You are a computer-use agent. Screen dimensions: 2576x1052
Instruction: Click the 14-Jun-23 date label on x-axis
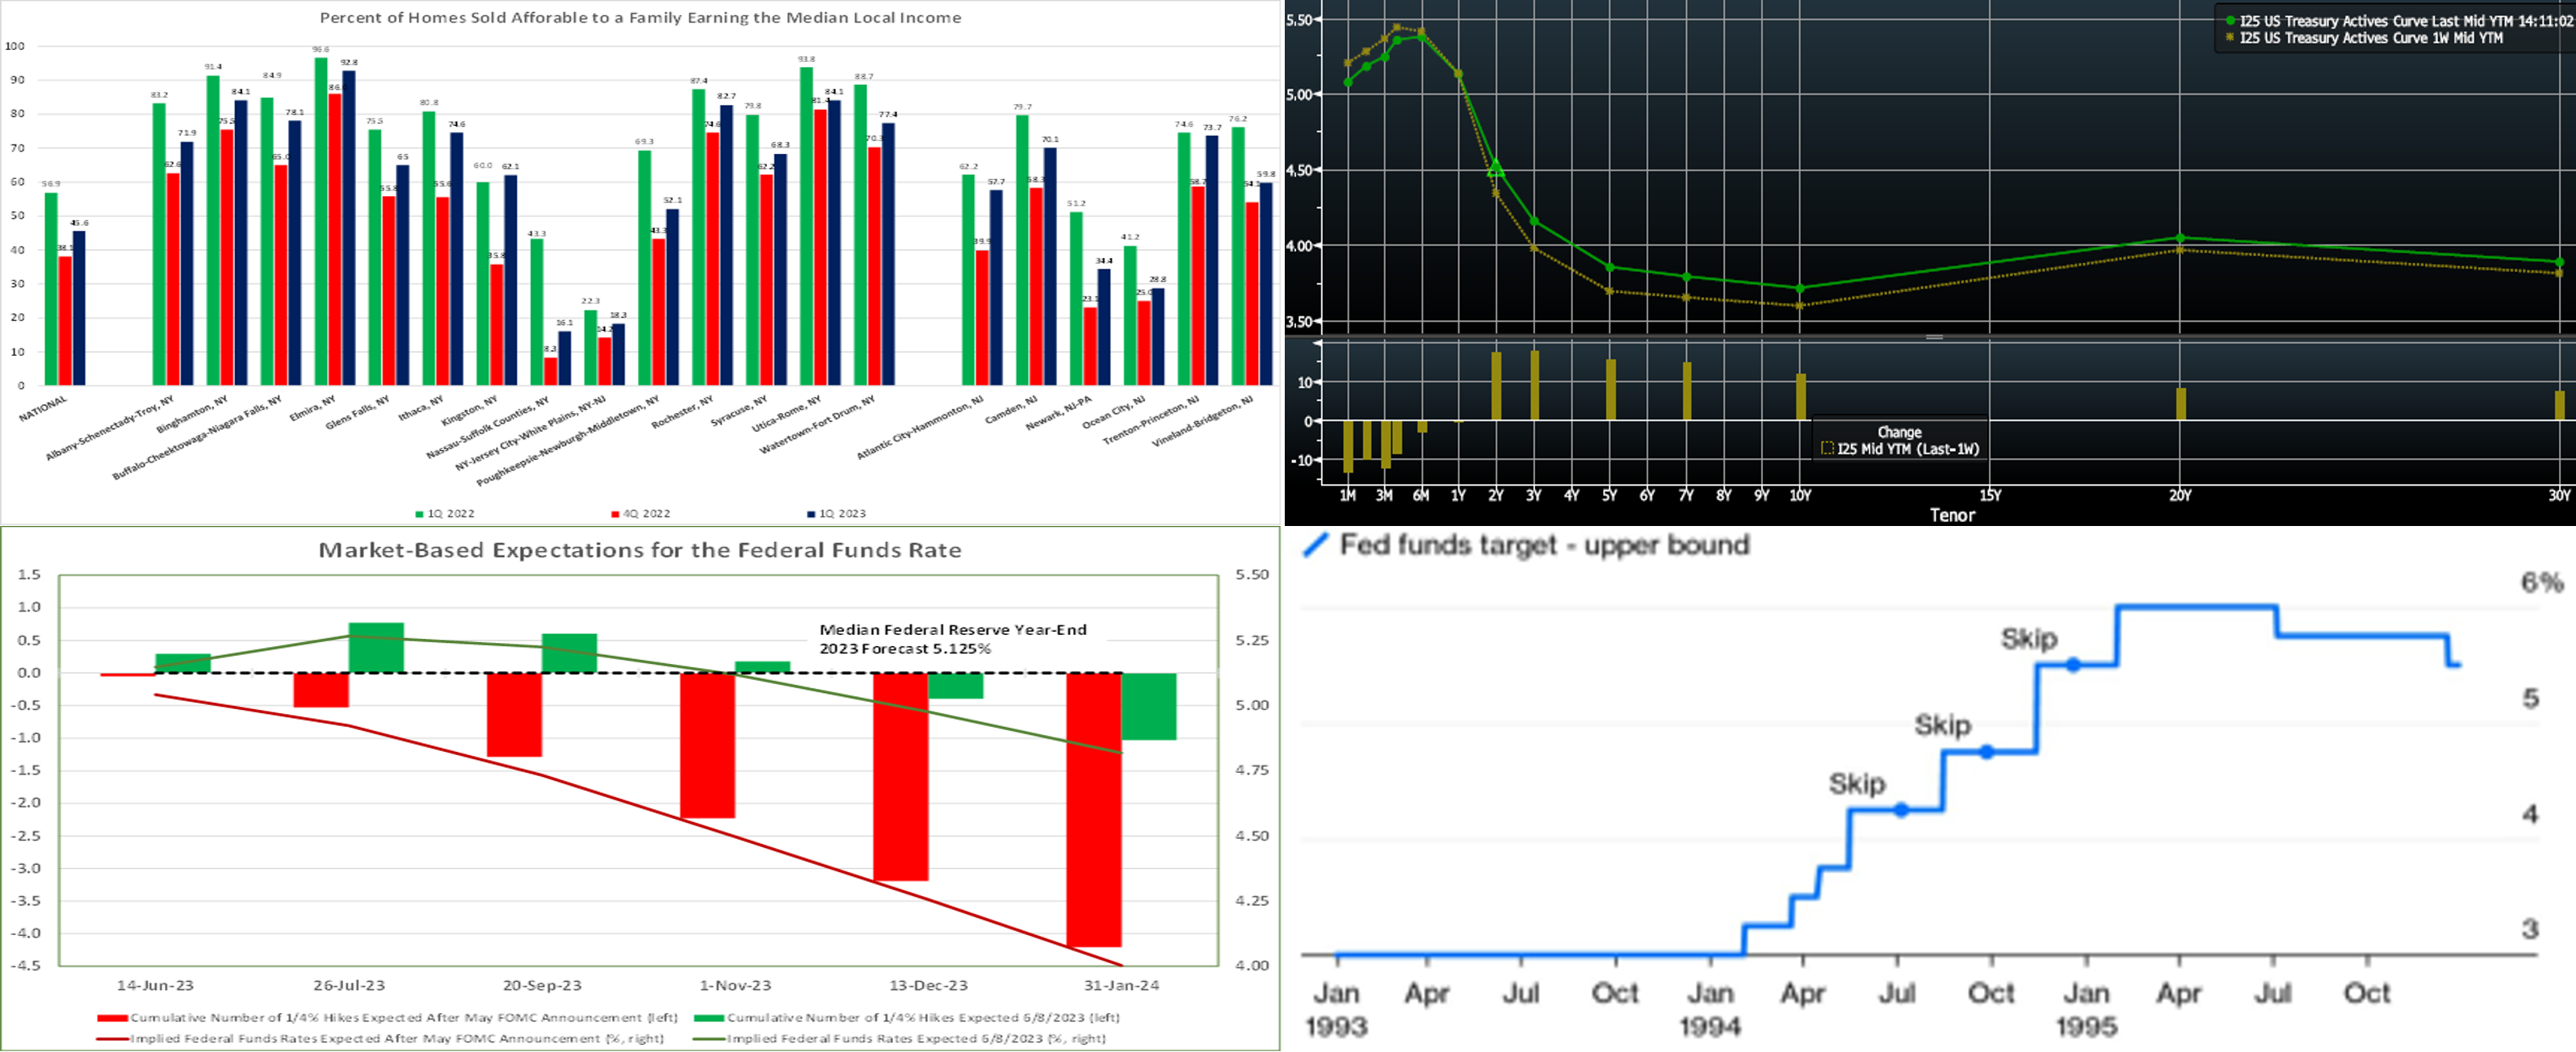(x=155, y=985)
